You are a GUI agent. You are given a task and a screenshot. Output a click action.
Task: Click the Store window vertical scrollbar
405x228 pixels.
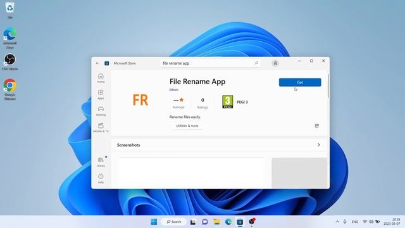click(328, 86)
